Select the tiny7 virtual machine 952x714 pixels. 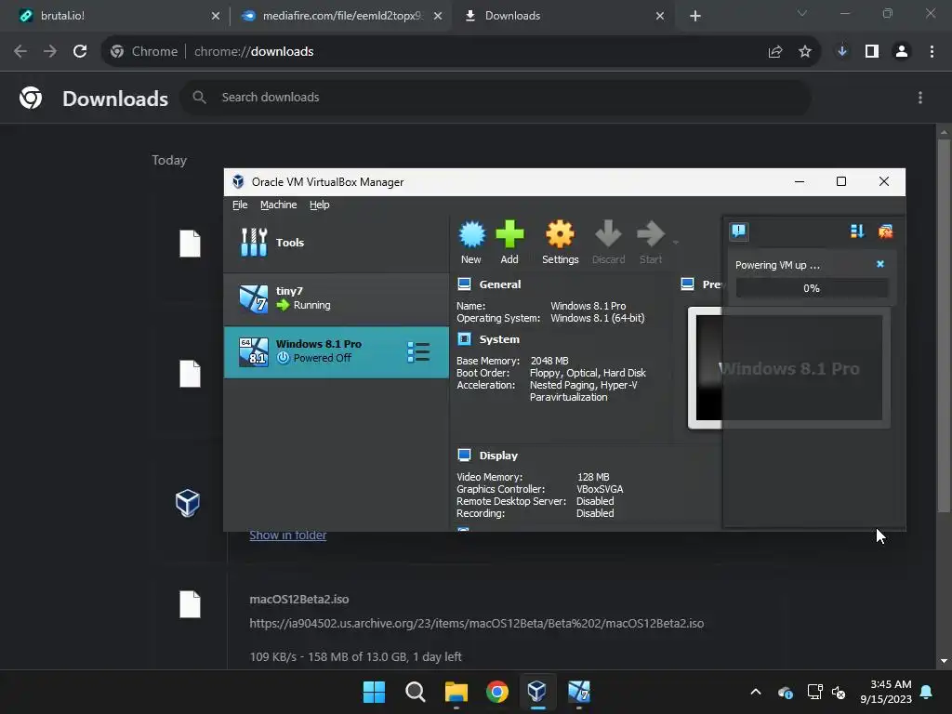coord(337,298)
